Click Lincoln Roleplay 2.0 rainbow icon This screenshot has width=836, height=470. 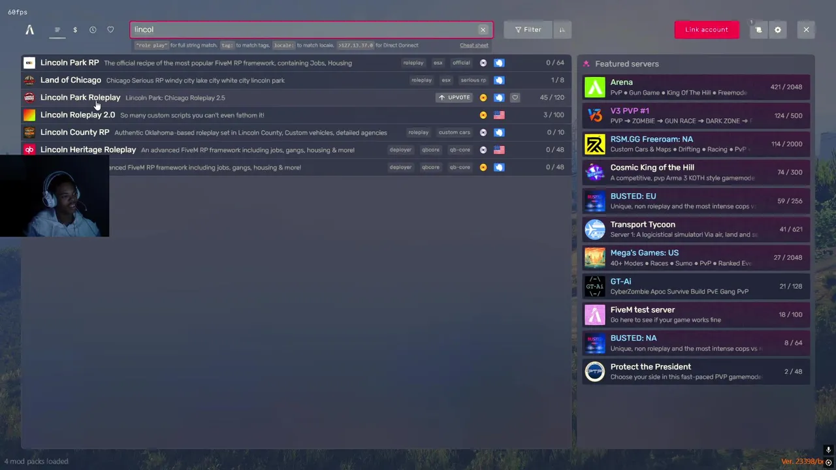pos(29,115)
